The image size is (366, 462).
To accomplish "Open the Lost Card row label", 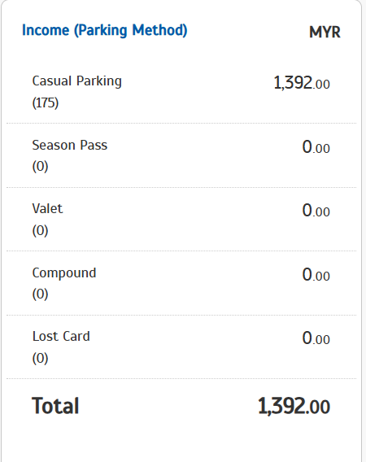I will 61,336.
